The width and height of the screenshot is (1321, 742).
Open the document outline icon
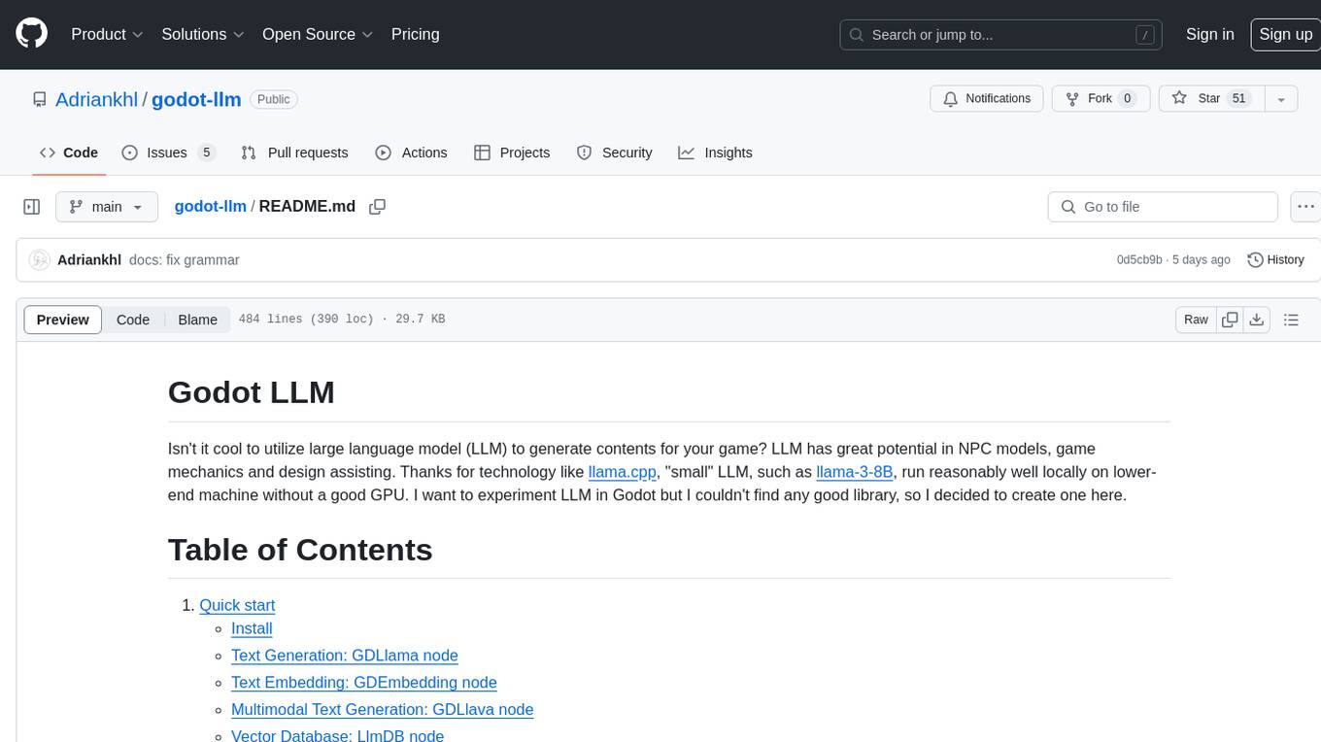point(1292,320)
